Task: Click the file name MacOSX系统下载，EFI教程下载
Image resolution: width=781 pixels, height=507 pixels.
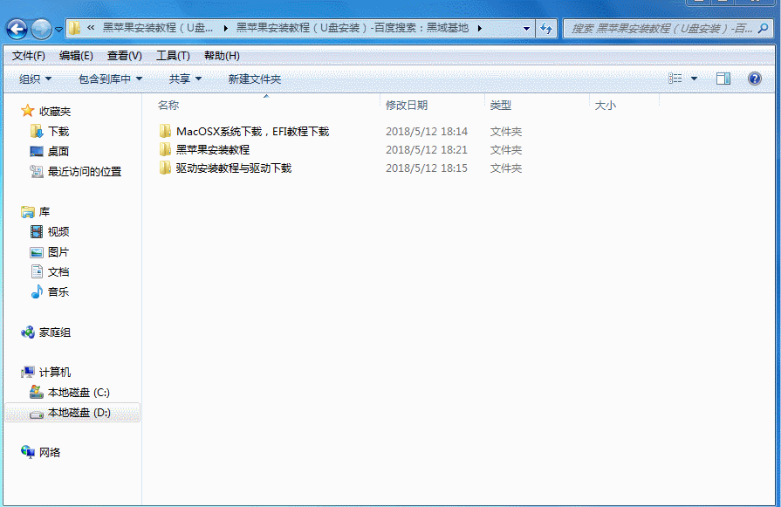Action: click(252, 132)
